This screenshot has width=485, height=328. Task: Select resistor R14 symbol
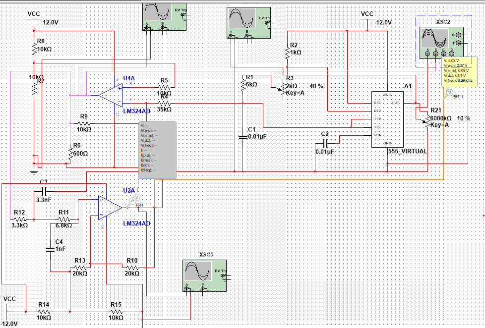click(x=44, y=312)
